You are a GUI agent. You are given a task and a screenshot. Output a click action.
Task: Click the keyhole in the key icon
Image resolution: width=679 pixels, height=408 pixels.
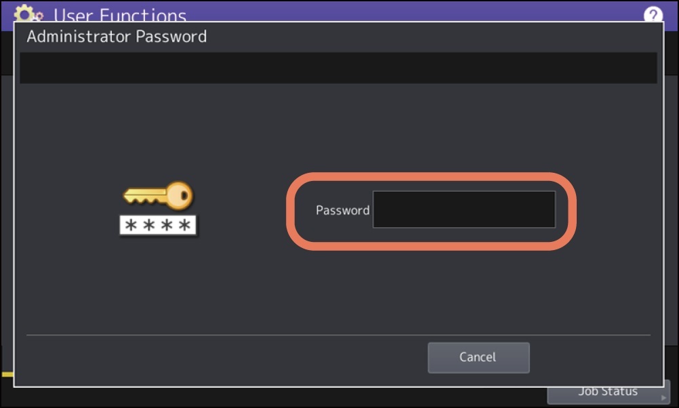click(184, 196)
